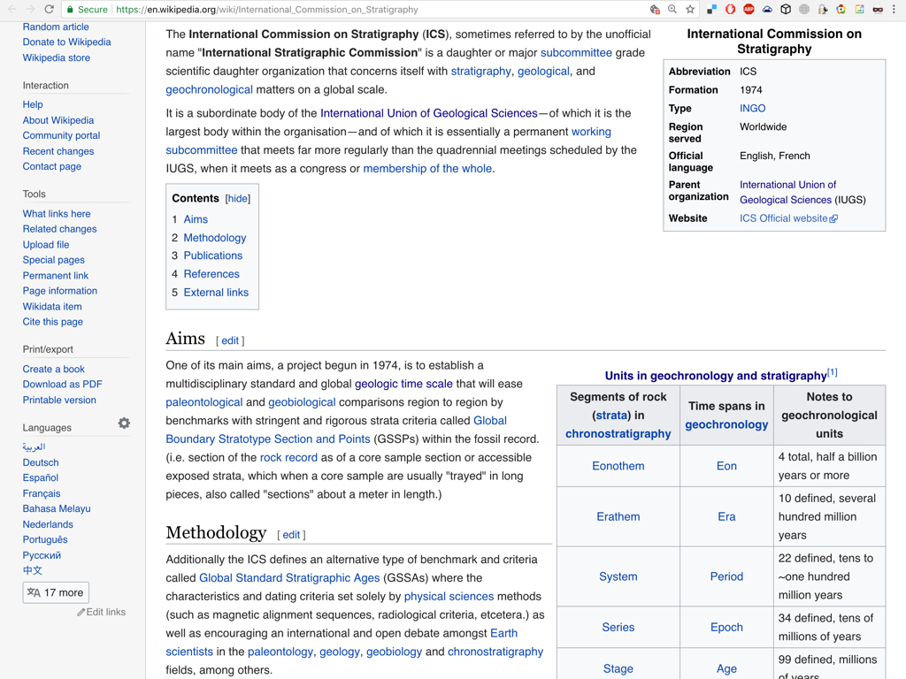Screen dimensions: 906x679
Task: Open the multicolored flower camera extension icon
Action: click(x=841, y=9)
